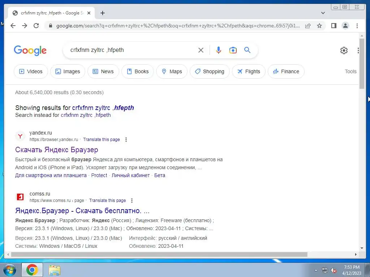This screenshot has height=277, width=370.
Task: Open a new tab with plus button
Action: 102,13
